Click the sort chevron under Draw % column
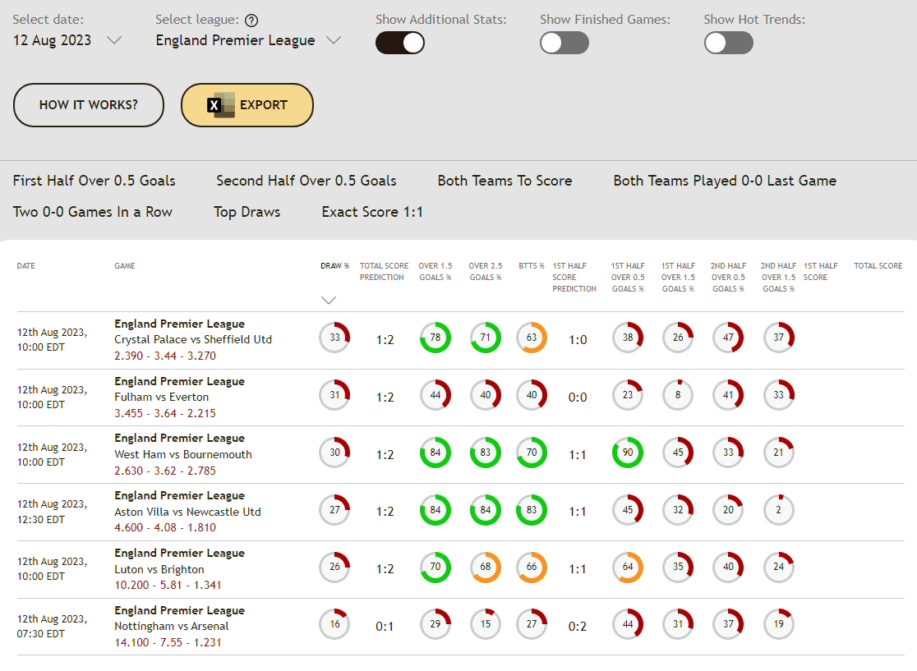917x671 pixels. point(329,301)
